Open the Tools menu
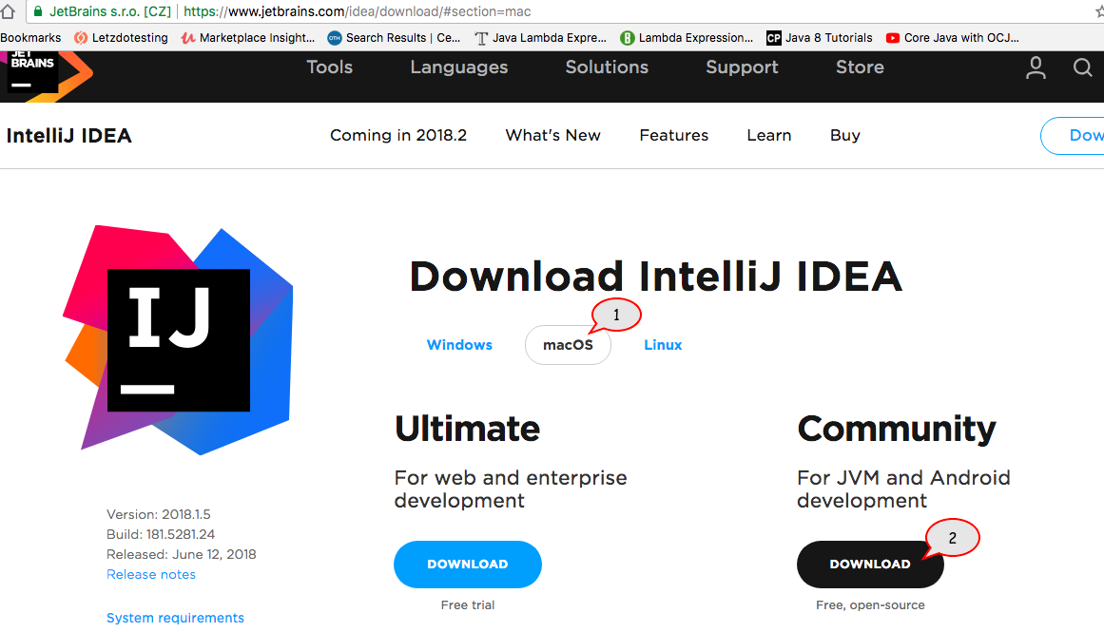 (330, 67)
